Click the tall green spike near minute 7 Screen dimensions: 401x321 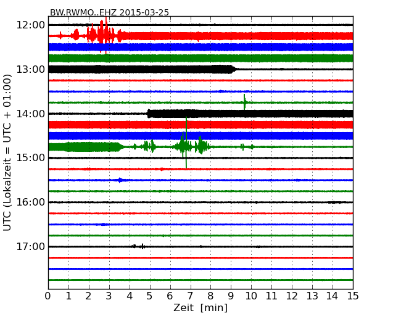[x=186, y=143]
